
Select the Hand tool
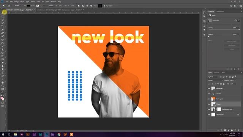[3, 83]
